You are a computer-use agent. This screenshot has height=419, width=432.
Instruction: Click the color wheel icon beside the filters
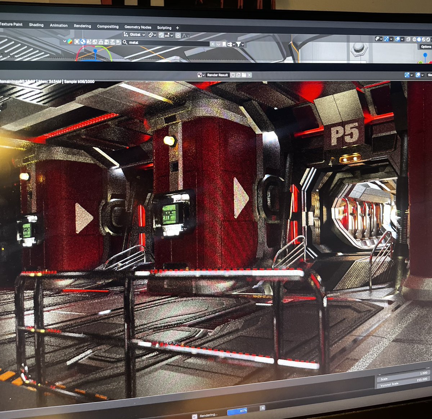pyautogui.click(x=70, y=41)
